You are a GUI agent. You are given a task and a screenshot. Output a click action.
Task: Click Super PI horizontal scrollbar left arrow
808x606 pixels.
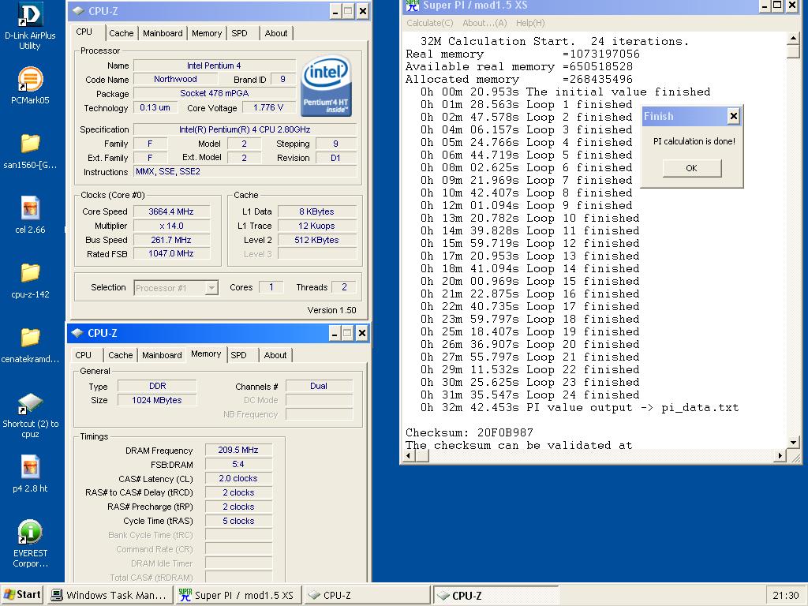410,455
